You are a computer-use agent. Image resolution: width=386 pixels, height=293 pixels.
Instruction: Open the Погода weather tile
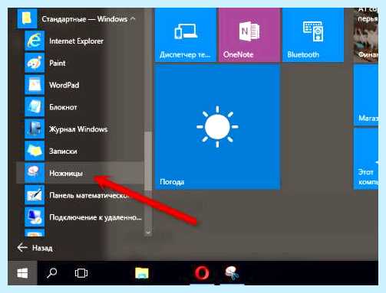pyautogui.click(x=217, y=127)
